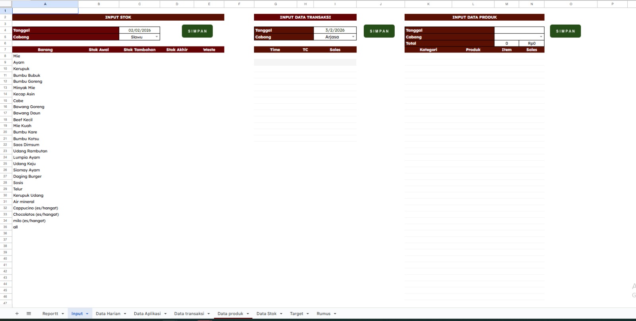The height and width of the screenshot is (321, 636).
Task: Switch to the Data produk sheet tab
Action: (230, 313)
